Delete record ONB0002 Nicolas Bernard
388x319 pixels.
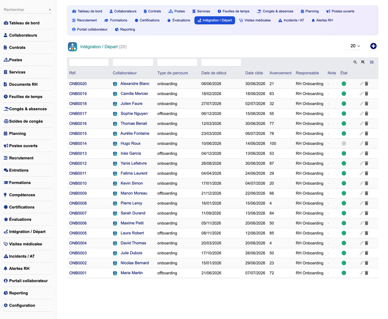[x=367, y=263]
